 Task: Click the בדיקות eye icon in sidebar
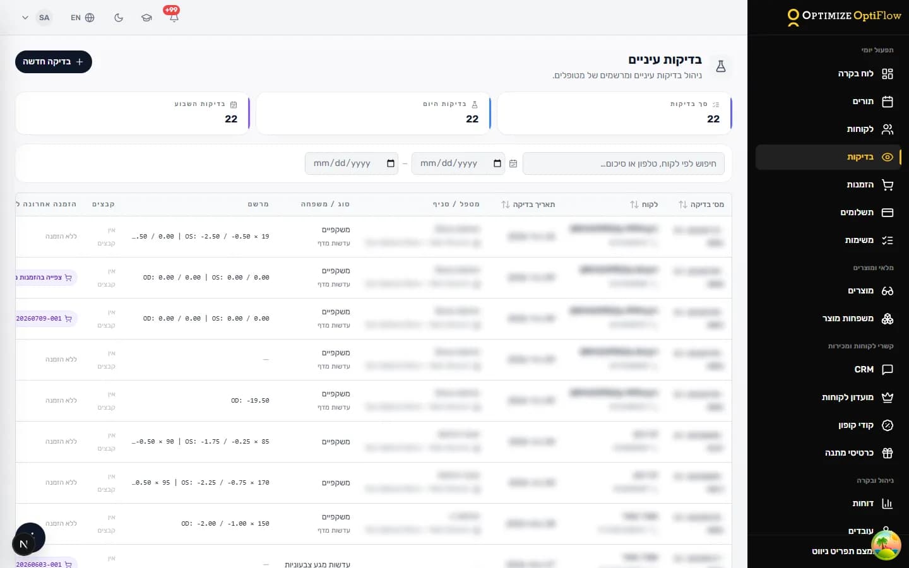(x=887, y=157)
